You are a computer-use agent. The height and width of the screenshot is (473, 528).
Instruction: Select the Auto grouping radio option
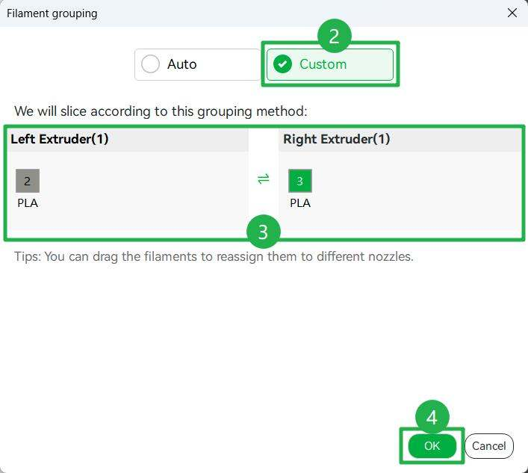pyautogui.click(x=197, y=64)
